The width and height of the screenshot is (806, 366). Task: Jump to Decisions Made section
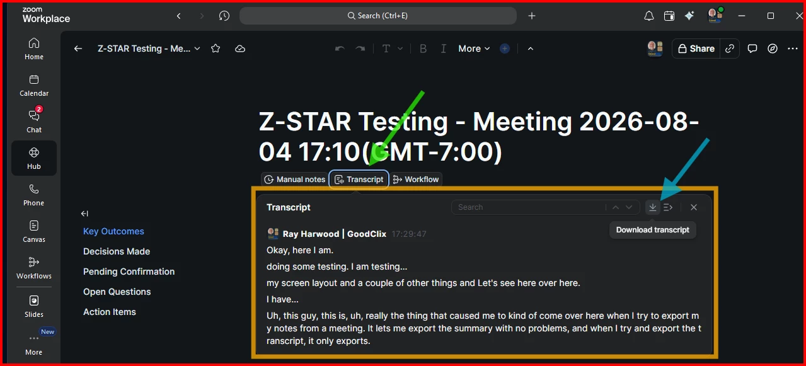coord(117,251)
